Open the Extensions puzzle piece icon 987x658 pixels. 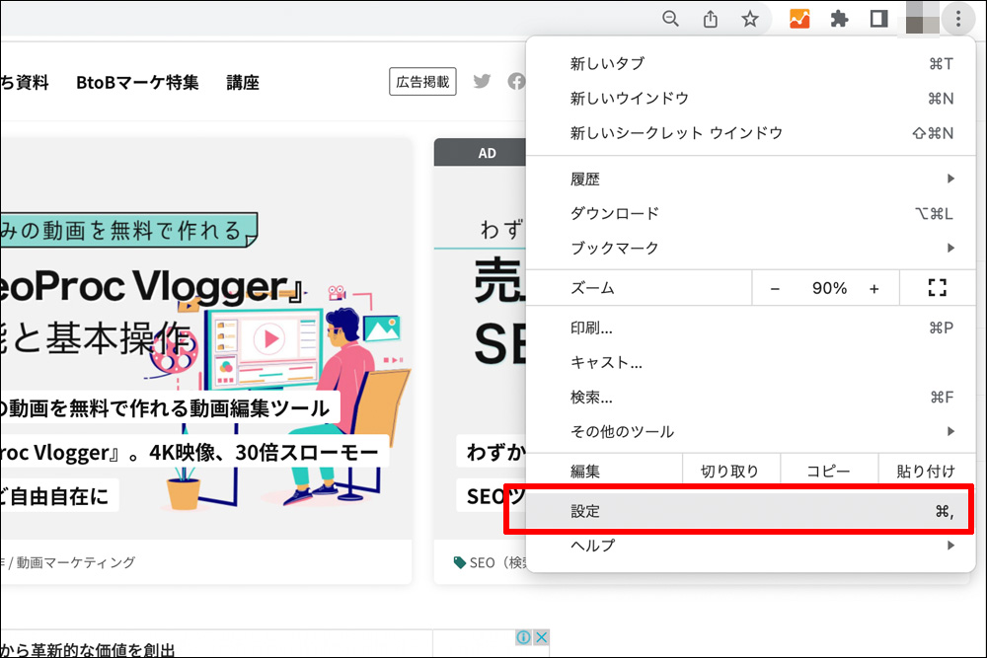point(840,19)
